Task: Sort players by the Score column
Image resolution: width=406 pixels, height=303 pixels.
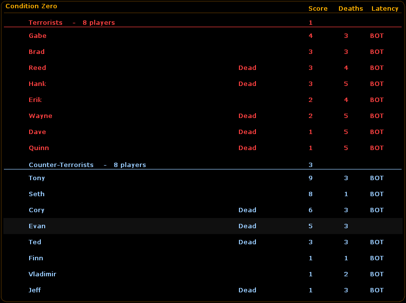Action: [318, 8]
